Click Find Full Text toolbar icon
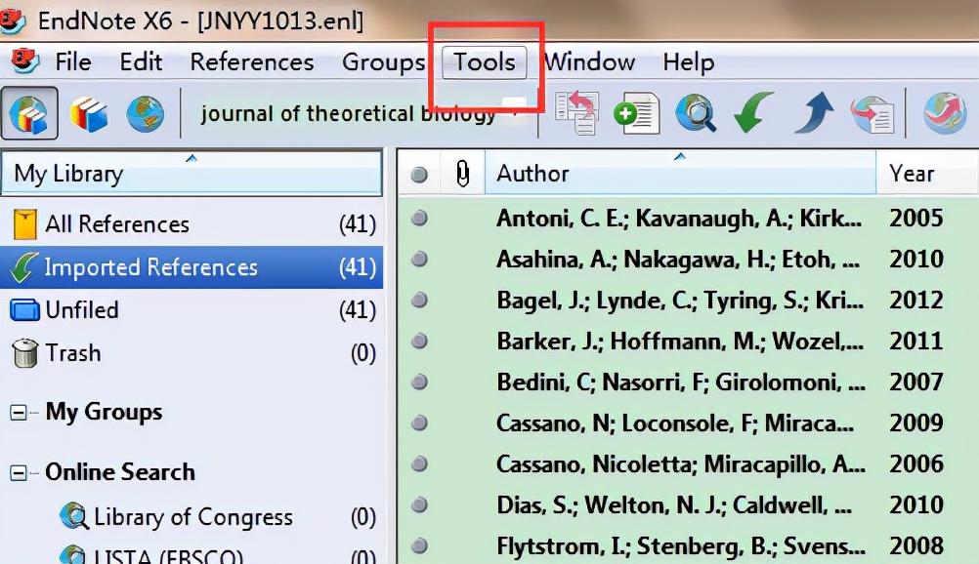979x564 pixels. (x=873, y=114)
